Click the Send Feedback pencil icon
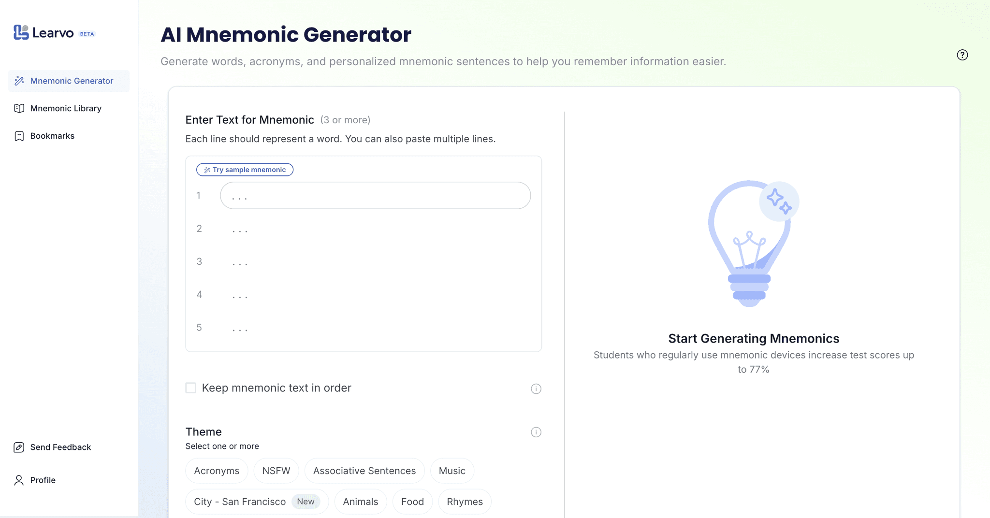Viewport: 990px width, 518px height. (x=18, y=447)
